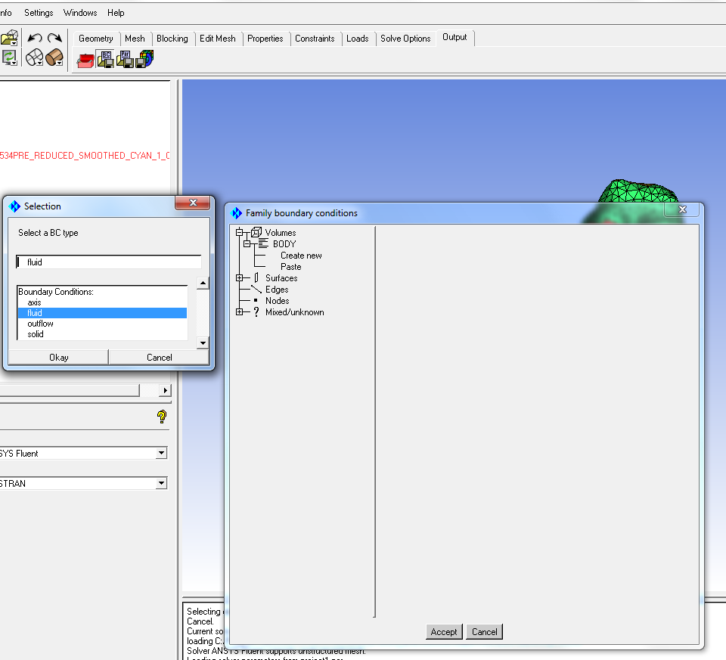Open the ANSYS Fluent solver dropdown
The height and width of the screenshot is (660, 726).
pos(161,453)
